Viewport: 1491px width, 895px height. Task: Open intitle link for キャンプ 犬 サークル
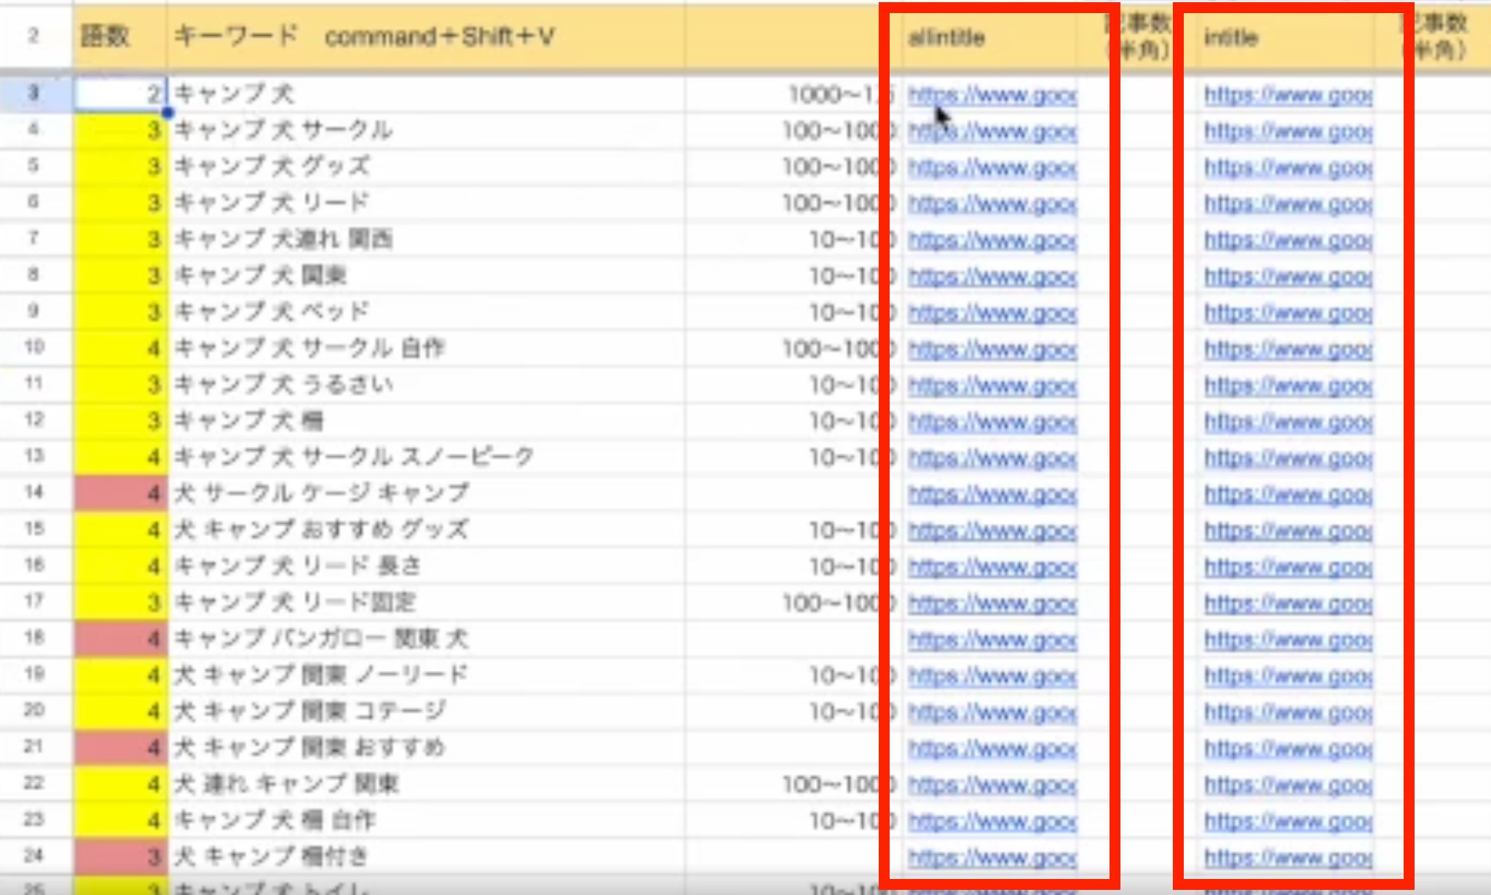click(1287, 132)
